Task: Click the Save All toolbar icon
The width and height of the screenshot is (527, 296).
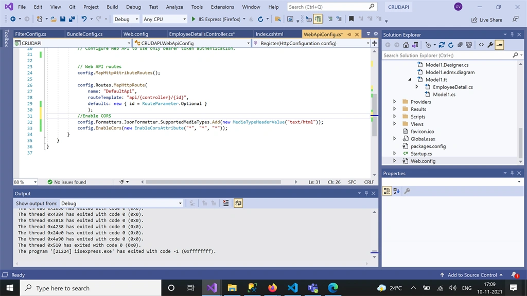Action: (72, 19)
